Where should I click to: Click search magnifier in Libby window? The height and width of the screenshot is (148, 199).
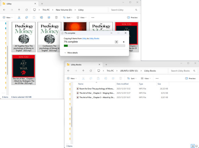(136, 10)
